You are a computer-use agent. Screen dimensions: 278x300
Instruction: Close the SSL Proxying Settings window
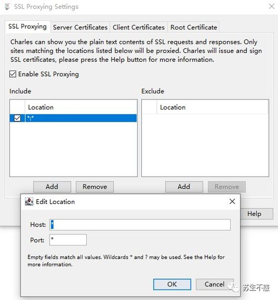point(271,6)
